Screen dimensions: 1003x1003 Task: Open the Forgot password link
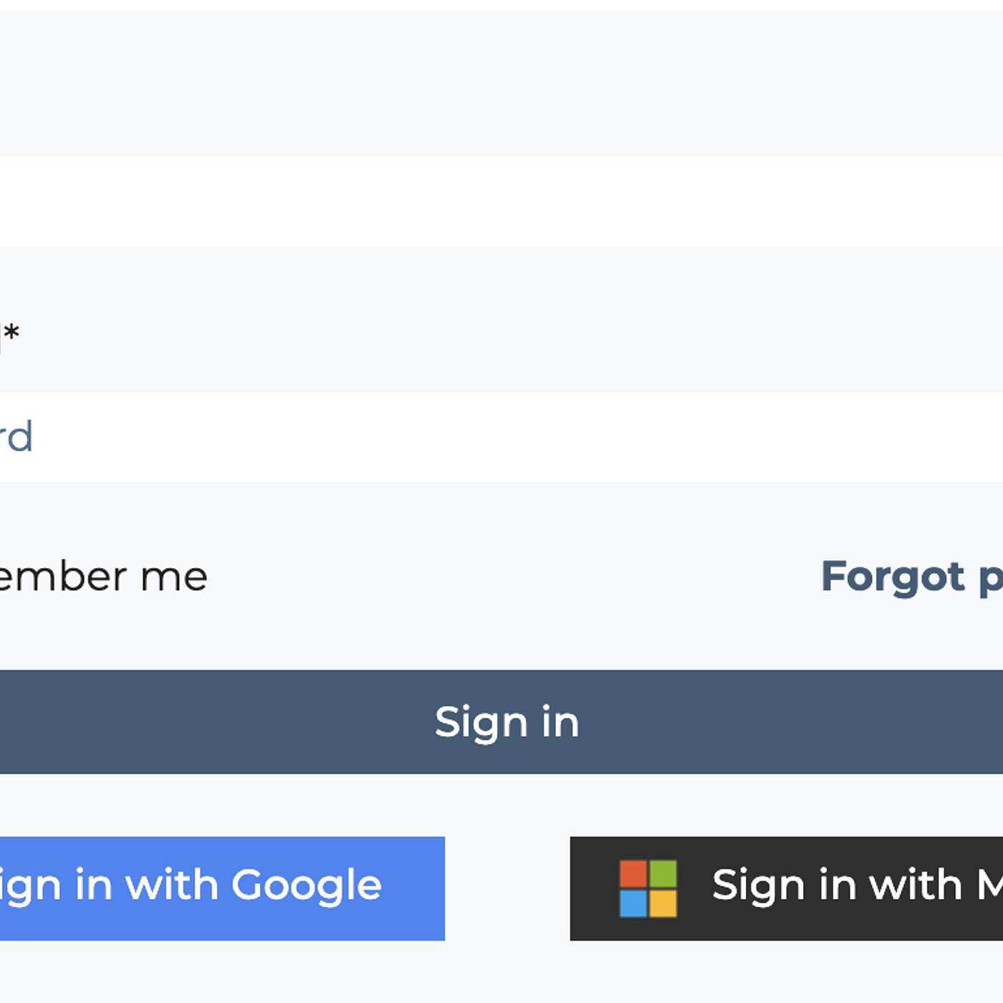coord(911,577)
